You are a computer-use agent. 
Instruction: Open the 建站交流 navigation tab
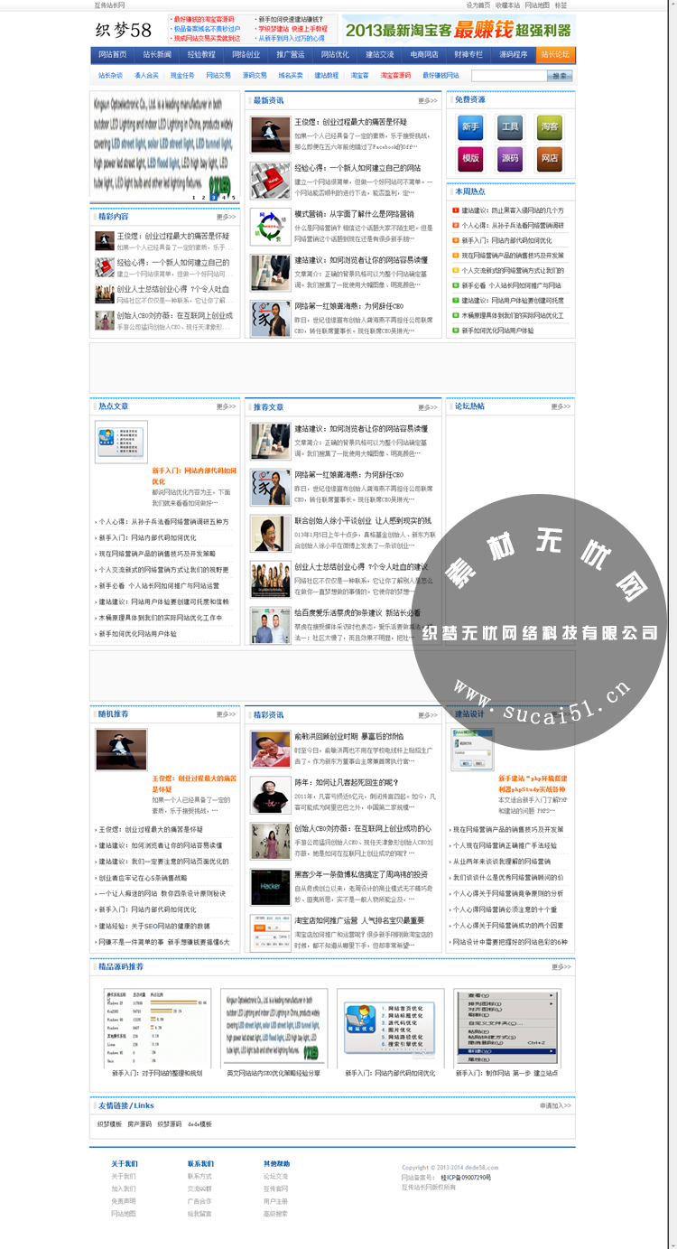pos(379,54)
